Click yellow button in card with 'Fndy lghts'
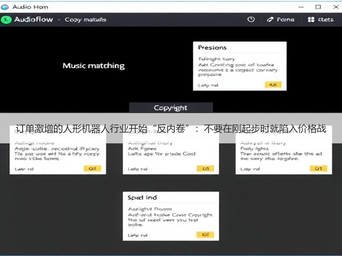Image resolution: width=342 pixels, height=256 pixels. coord(318,169)
